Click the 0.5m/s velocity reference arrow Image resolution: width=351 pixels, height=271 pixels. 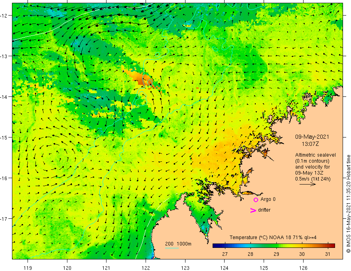[x=308, y=184]
